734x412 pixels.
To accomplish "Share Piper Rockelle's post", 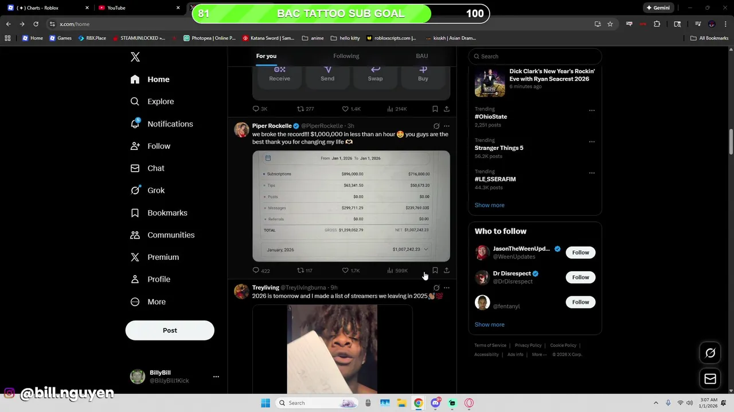I will (x=447, y=271).
